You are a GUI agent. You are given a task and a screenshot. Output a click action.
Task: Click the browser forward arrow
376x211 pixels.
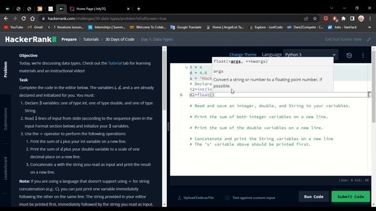pos(15,18)
